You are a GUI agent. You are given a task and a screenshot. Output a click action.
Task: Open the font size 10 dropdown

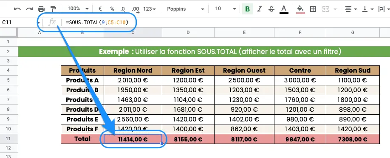[226, 9]
